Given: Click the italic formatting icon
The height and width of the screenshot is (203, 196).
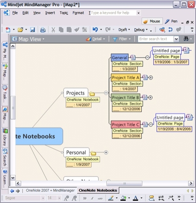Looking at the screenshot, I should pos(92,198).
